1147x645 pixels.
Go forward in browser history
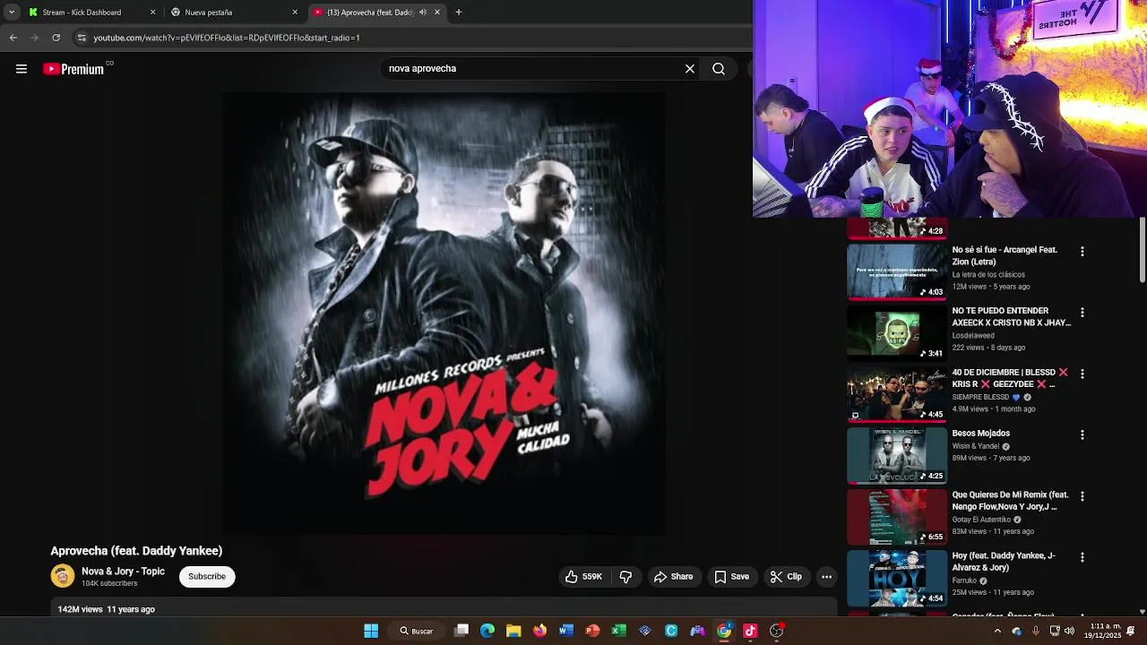pyautogui.click(x=34, y=38)
